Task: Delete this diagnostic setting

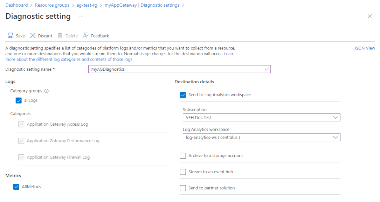Action: [67, 36]
